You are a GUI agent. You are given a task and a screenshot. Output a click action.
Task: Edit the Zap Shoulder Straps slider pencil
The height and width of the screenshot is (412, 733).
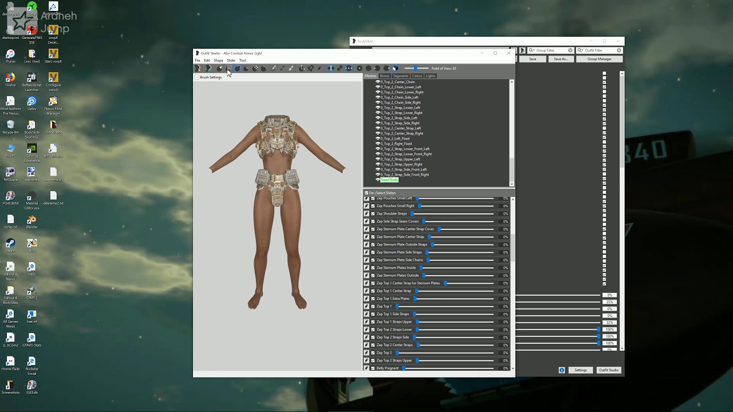366,213
